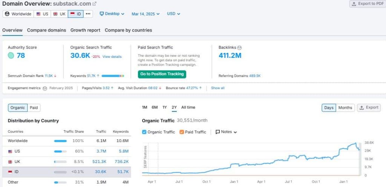Click the keywords distribution color bar
The image size is (386, 187).
[113, 76]
